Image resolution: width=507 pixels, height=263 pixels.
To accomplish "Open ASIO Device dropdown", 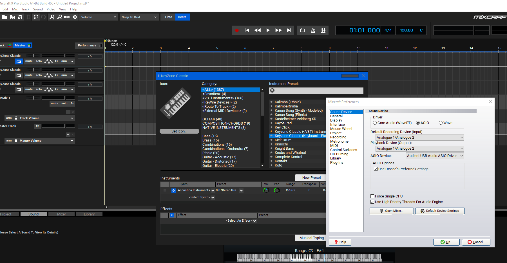I will (435, 156).
